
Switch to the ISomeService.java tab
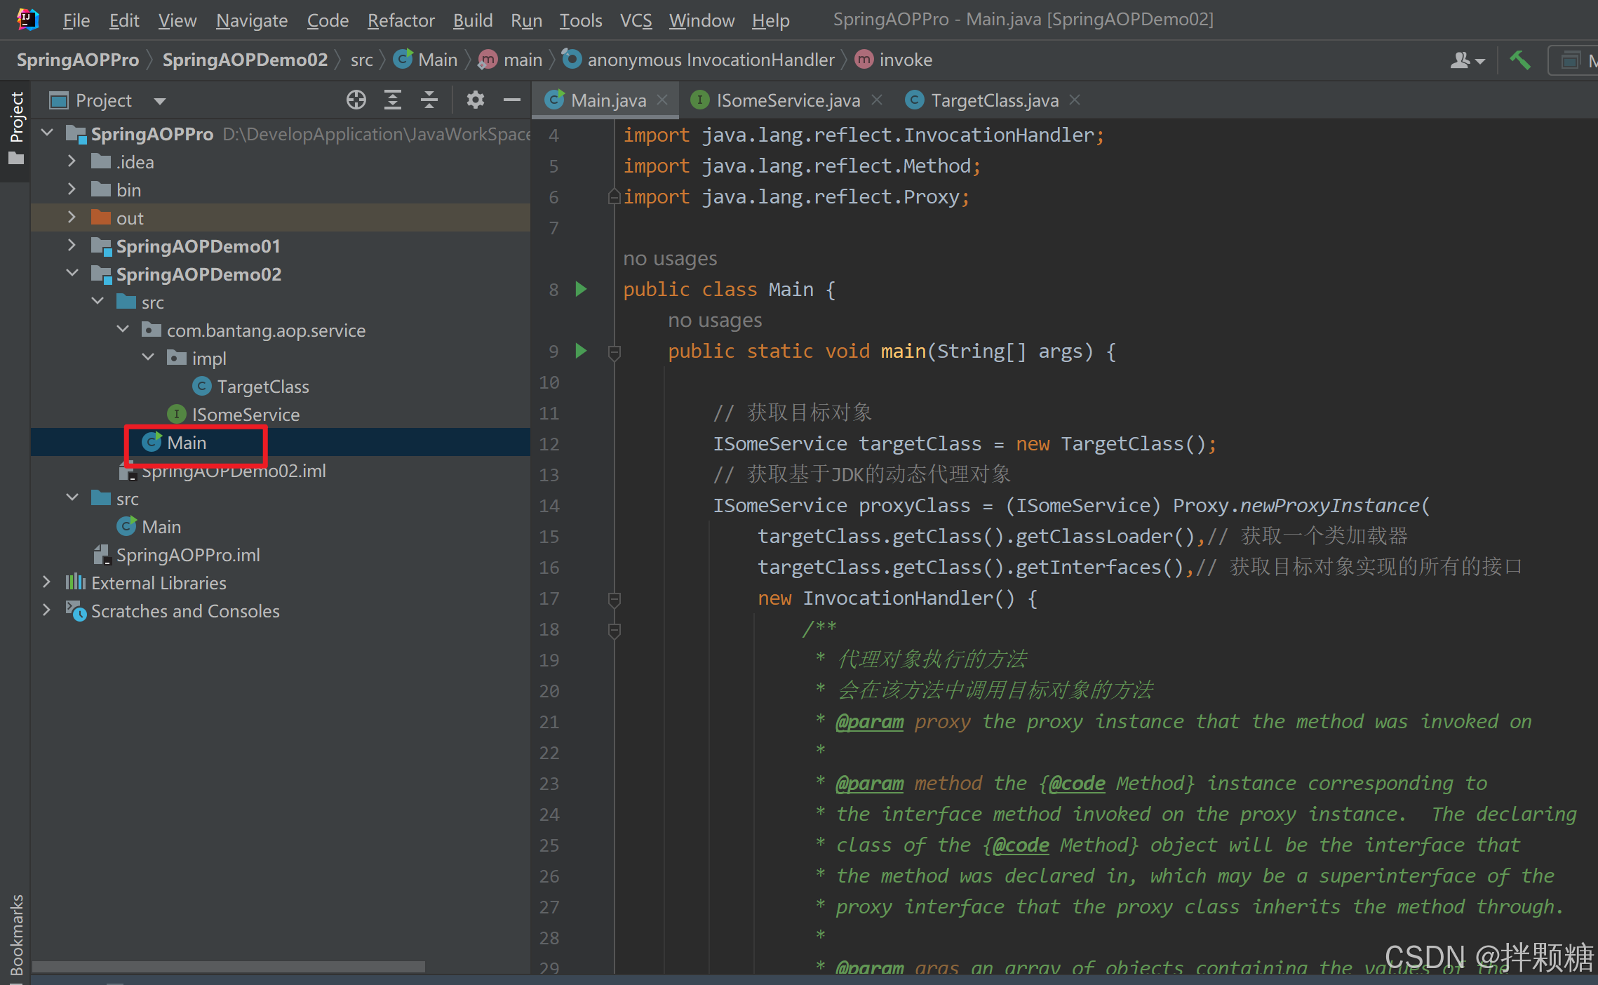[787, 100]
